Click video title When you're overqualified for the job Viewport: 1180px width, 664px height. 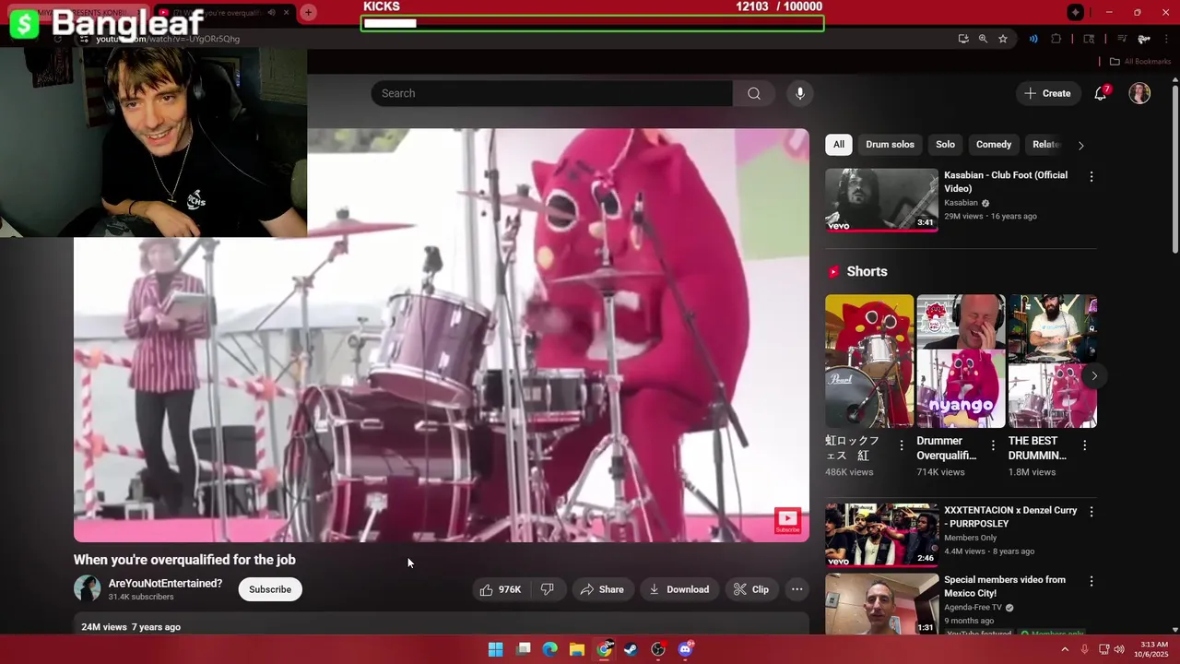point(184,560)
